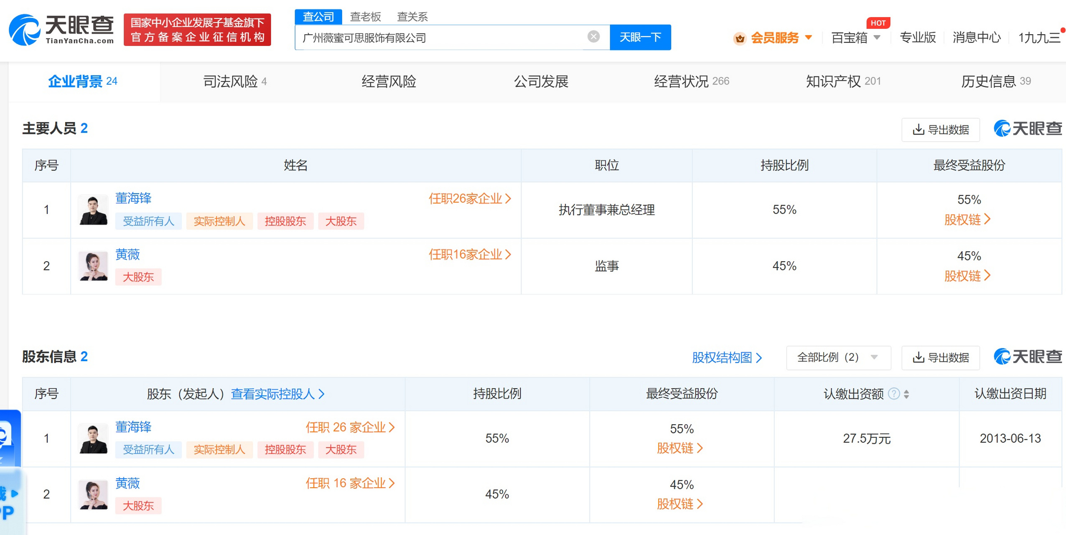
Task: Switch to the 经营状况 tab
Action: coord(692,82)
